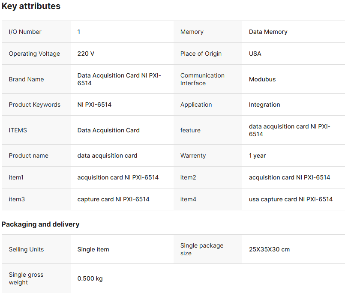This screenshot has height=293, width=345.
Task: Select the 0.500 kg gross weight value
Action: 90,278
